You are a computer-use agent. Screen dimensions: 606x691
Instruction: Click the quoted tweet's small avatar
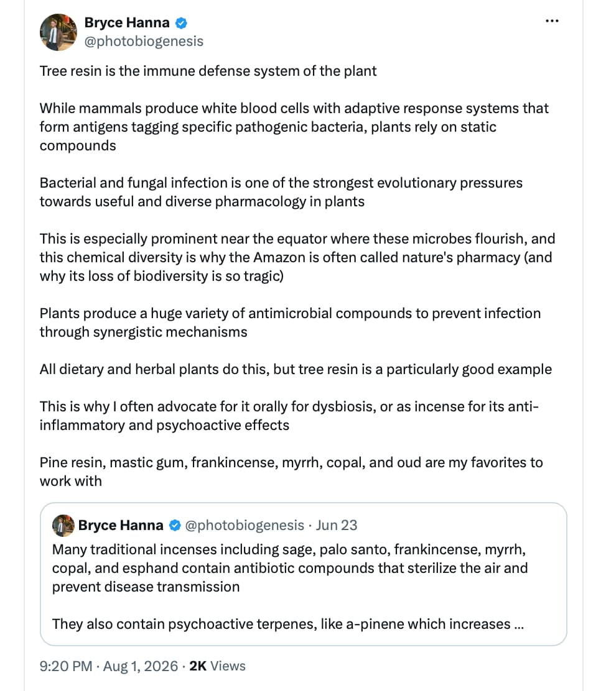tap(63, 525)
